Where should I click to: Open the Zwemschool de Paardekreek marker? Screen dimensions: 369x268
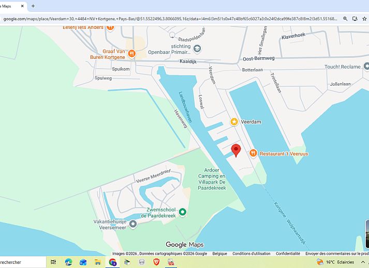click(x=182, y=212)
